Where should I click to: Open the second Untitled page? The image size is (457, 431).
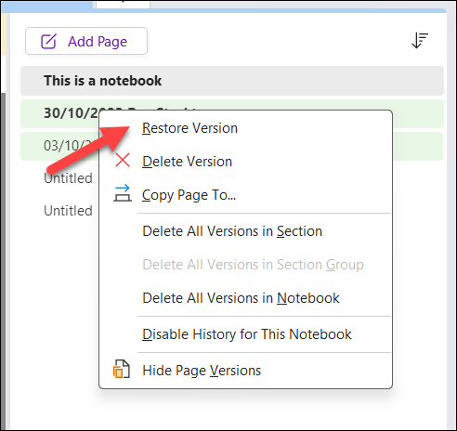[x=68, y=211]
